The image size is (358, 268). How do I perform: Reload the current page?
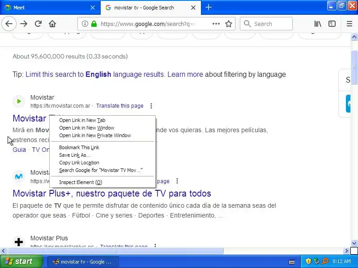coord(38,24)
